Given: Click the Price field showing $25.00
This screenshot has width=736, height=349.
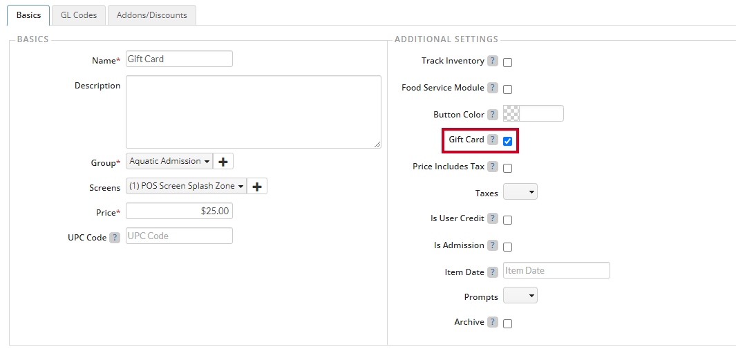Looking at the screenshot, I should coord(179,211).
